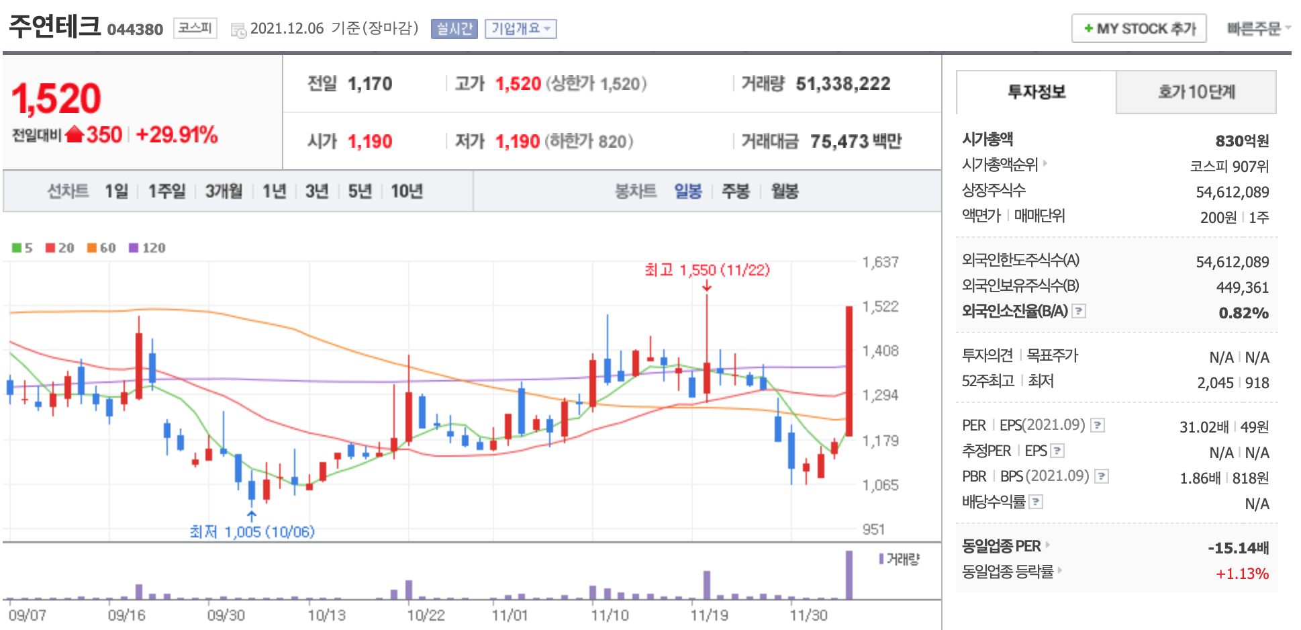1301x630 pixels.
Task: Click the red 20-day moving average legend
Action: point(60,248)
